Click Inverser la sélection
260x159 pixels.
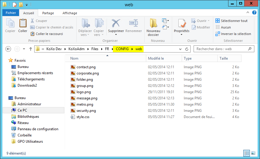pyautogui.click(x=233, y=34)
